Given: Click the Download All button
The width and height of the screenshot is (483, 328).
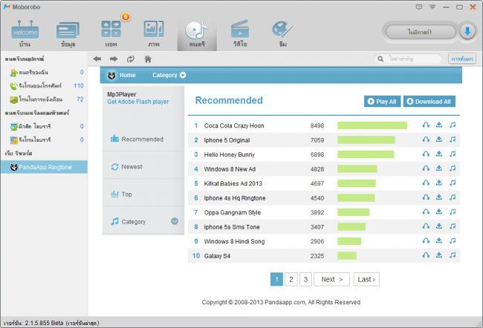Looking at the screenshot, I should click(429, 102).
